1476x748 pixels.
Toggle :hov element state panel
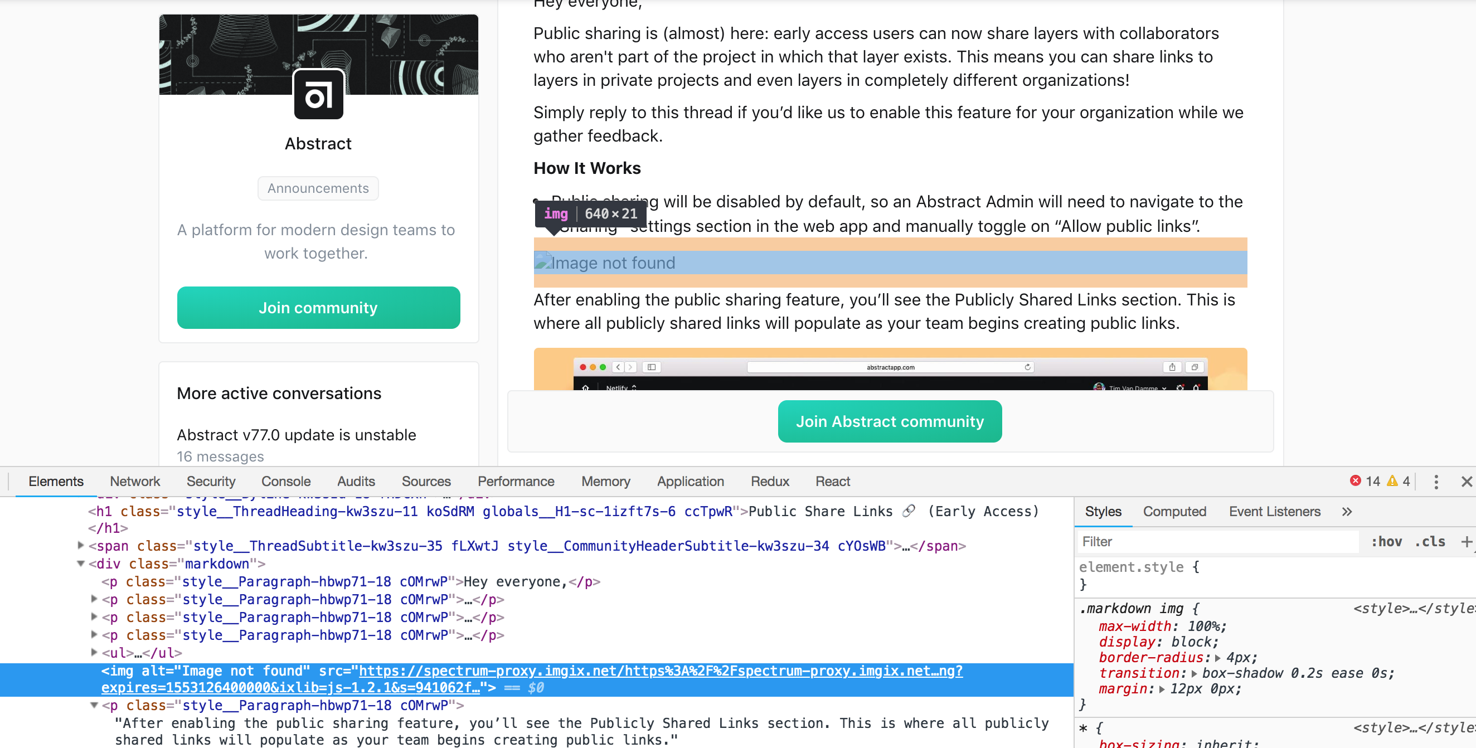tap(1386, 542)
